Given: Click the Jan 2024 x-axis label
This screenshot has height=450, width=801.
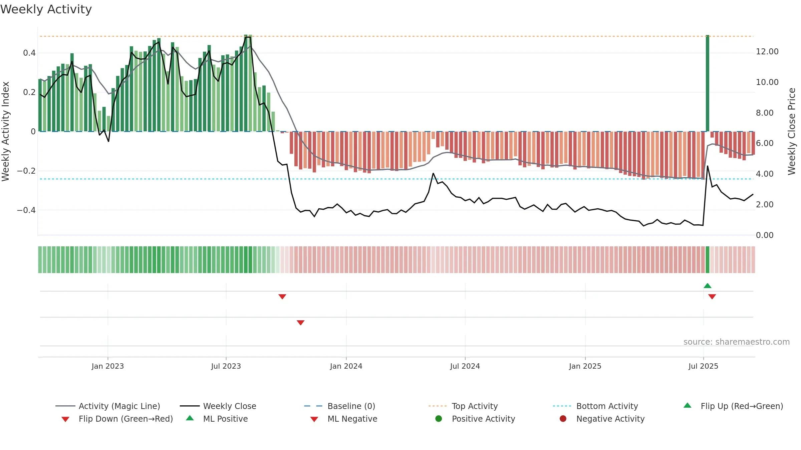Looking at the screenshot, I should pyautogui.click(x=346, y=366).
